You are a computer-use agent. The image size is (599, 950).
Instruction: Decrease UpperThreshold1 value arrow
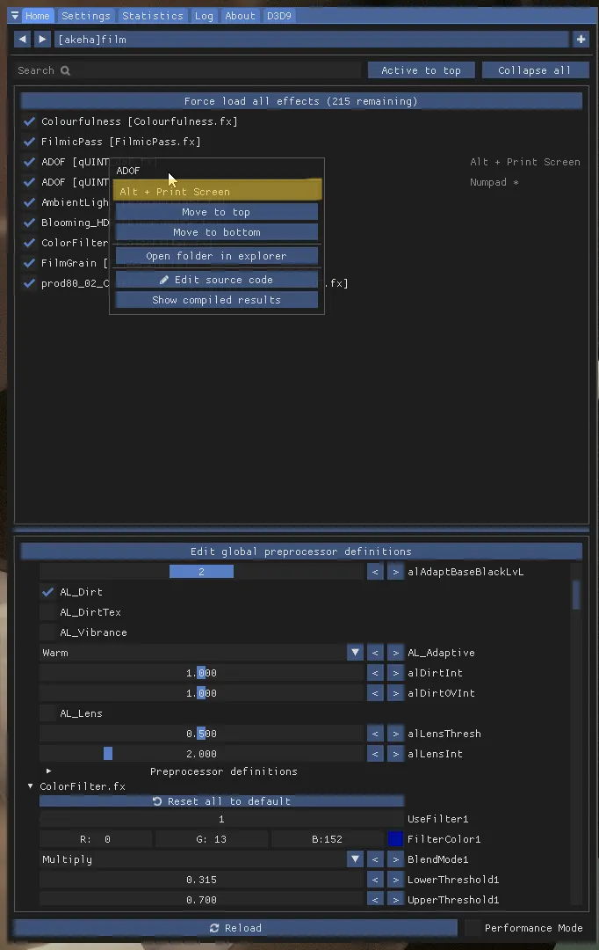375,900
